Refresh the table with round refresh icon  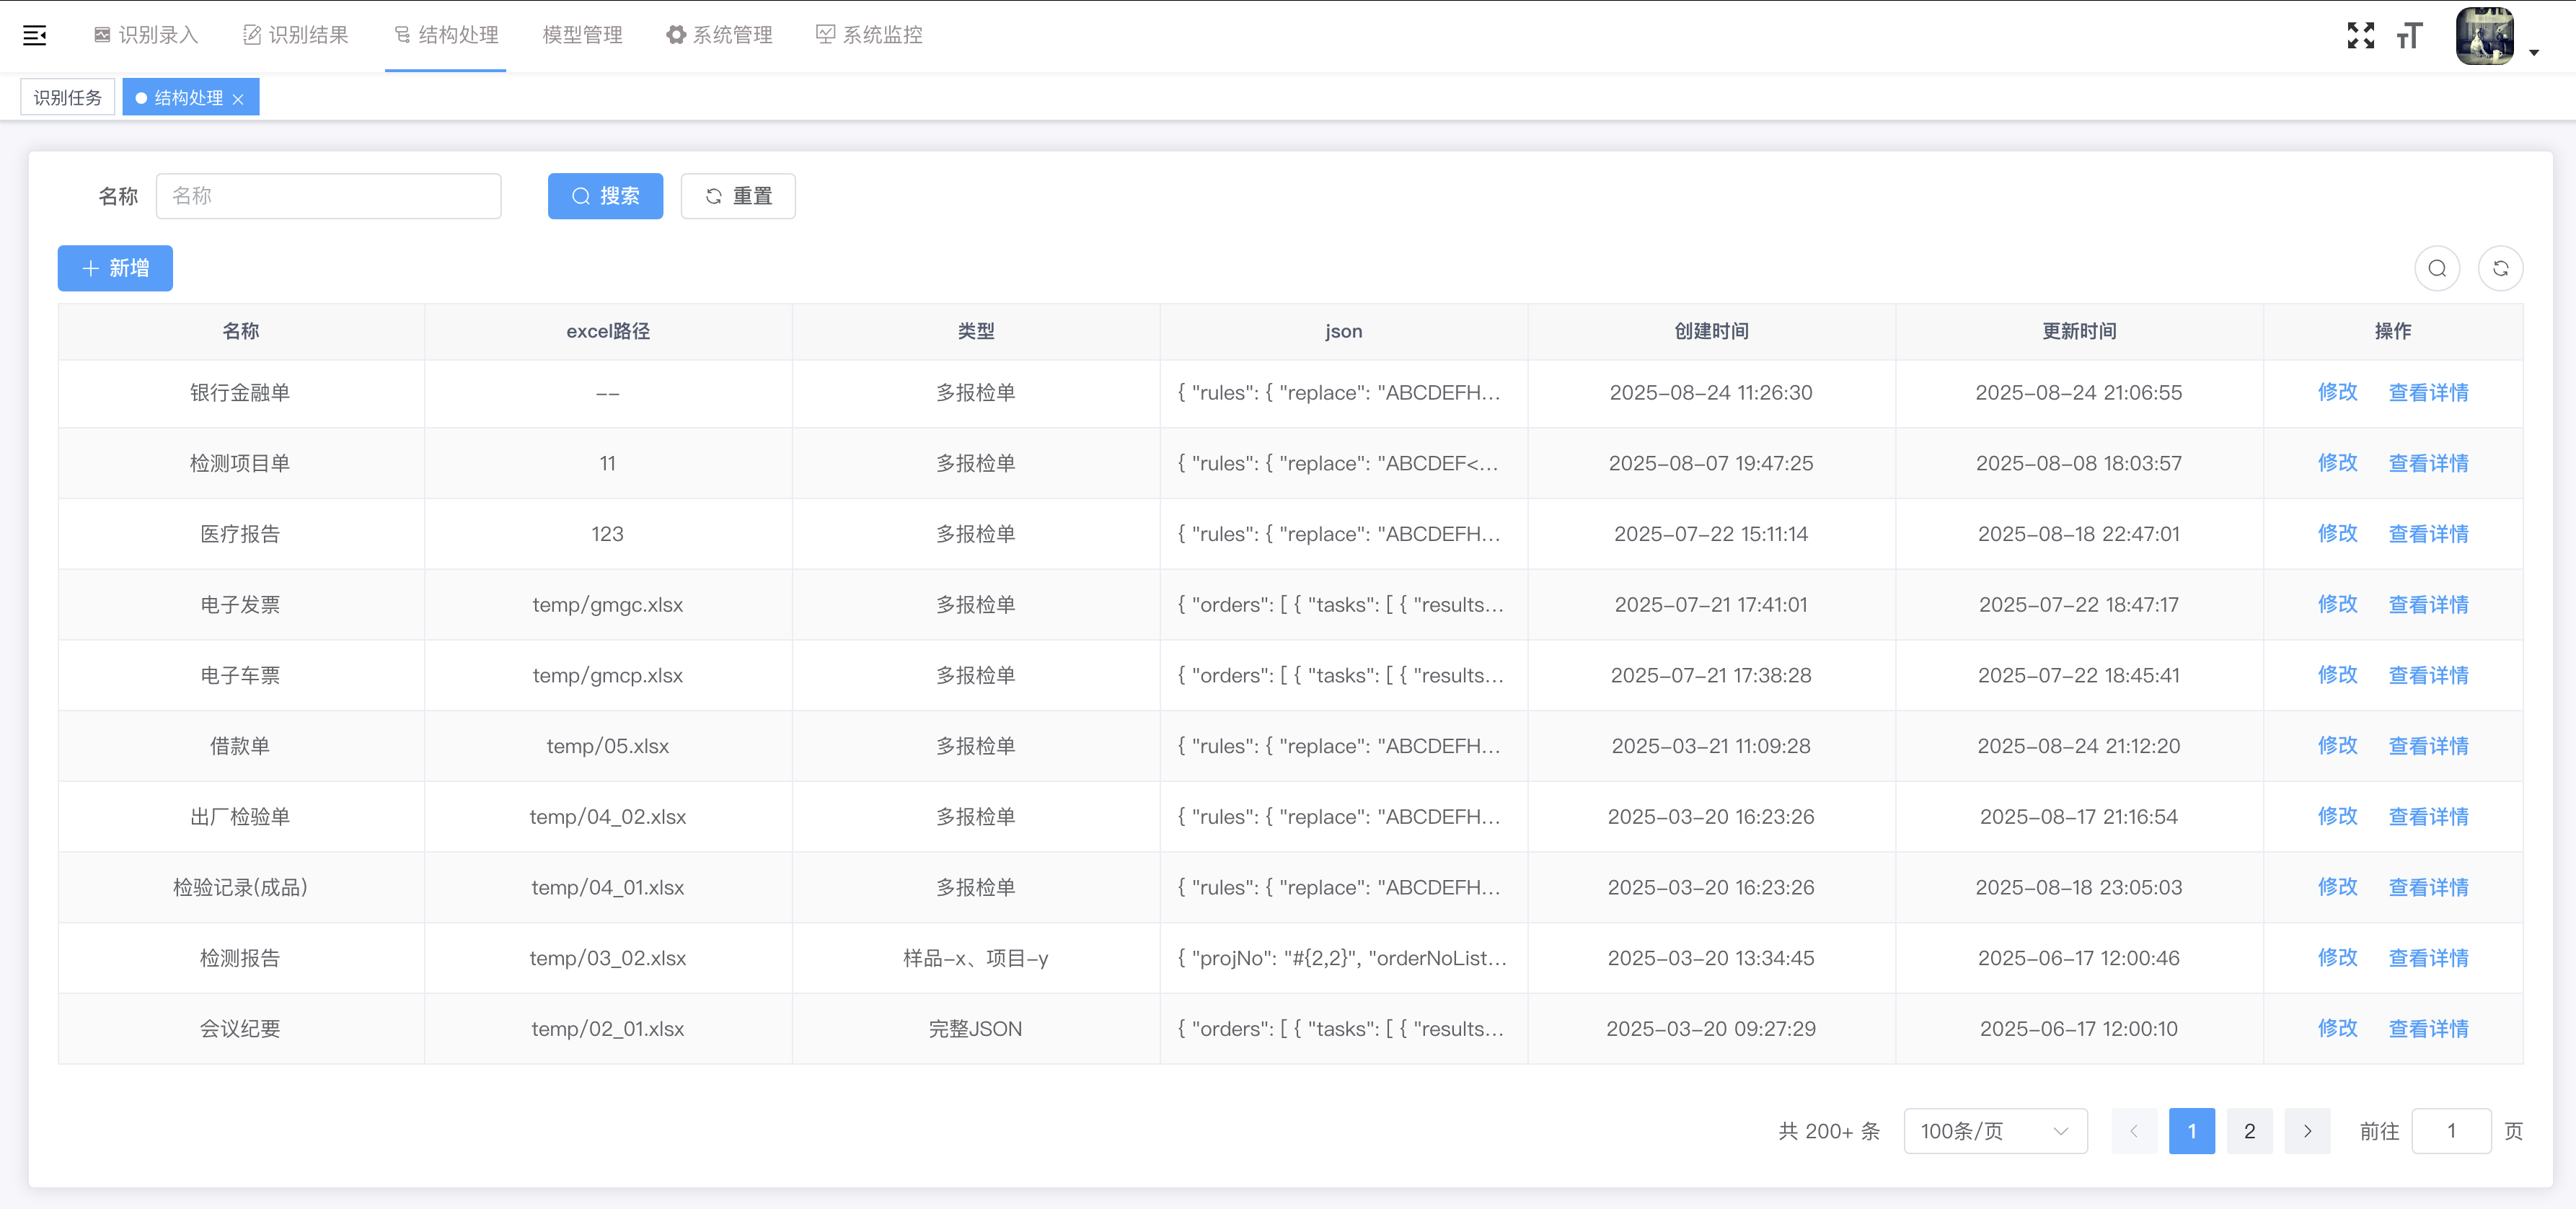2500,268
